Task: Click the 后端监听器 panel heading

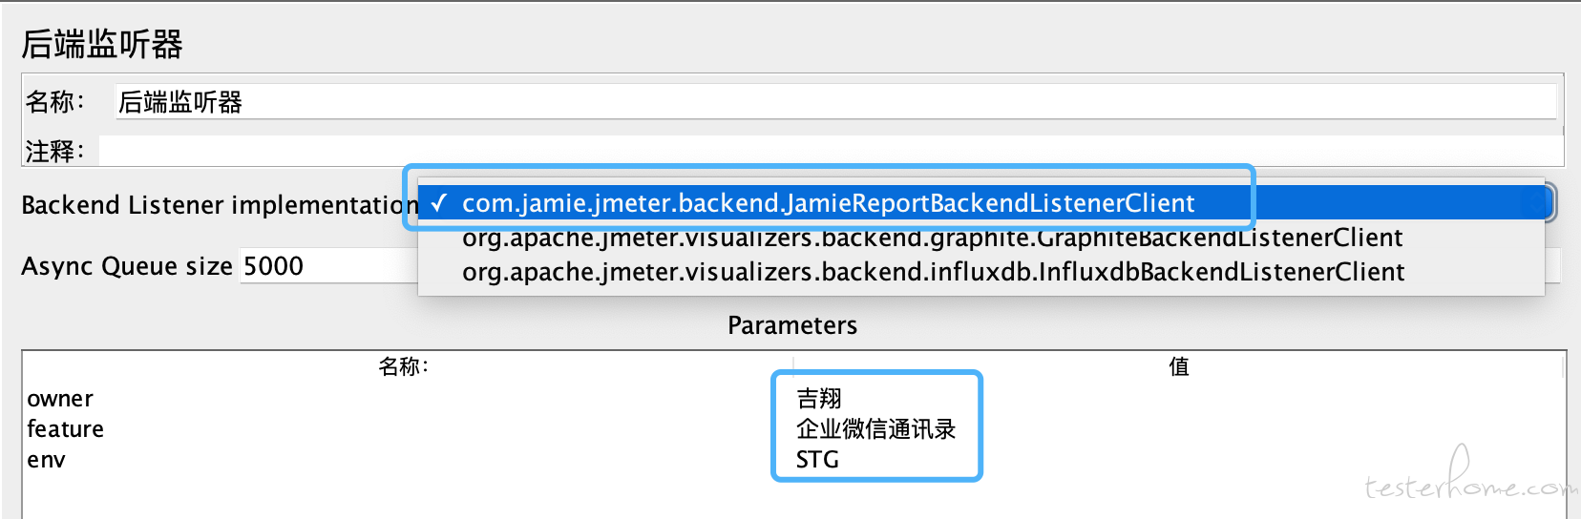Action: (102, 44)
